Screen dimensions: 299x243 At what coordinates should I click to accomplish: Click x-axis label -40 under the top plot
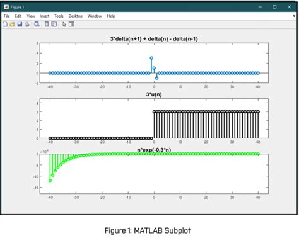(x=50, y=87)
